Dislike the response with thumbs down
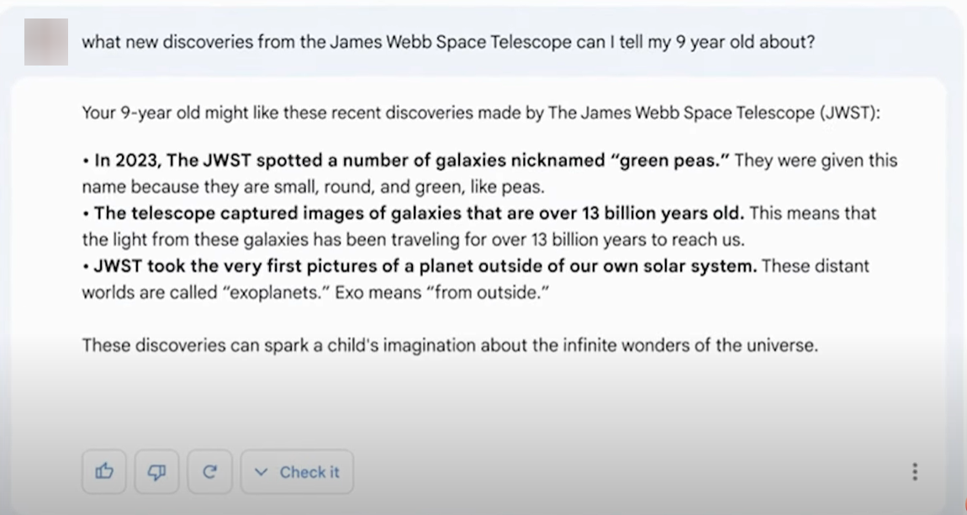The image size is (967, 515). (x=156, y=472)
